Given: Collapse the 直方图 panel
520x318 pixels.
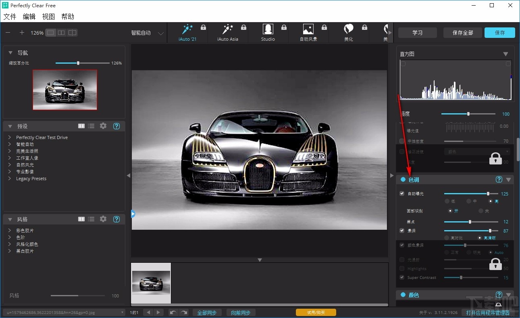Looking at the screenshot, I should click(x=505, y=54).
